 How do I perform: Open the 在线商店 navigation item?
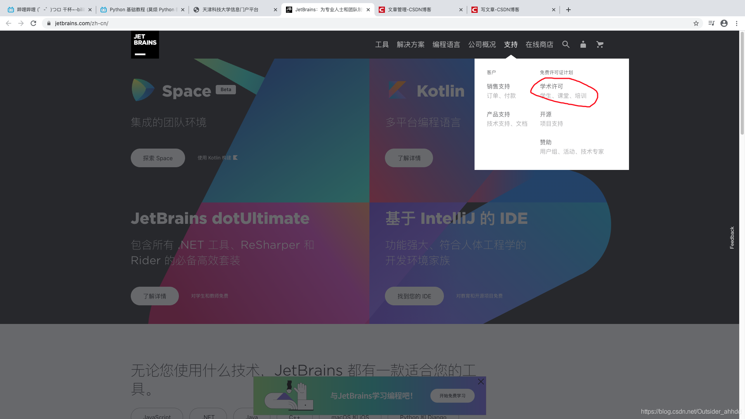tap(539, 45)
